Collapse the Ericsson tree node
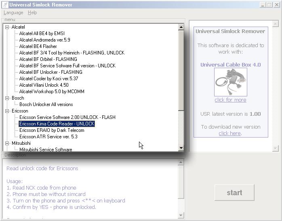This screenshot has width=282, height=221. 7,111
